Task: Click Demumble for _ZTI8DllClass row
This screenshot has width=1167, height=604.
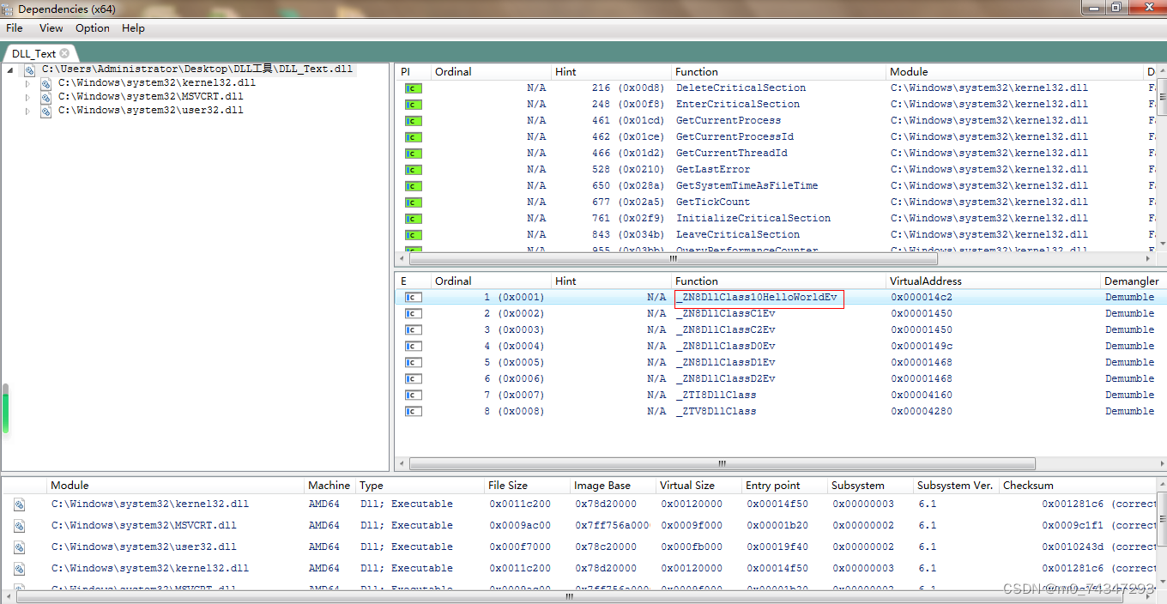Action: pyautogui.click(x=1129, y=396)
